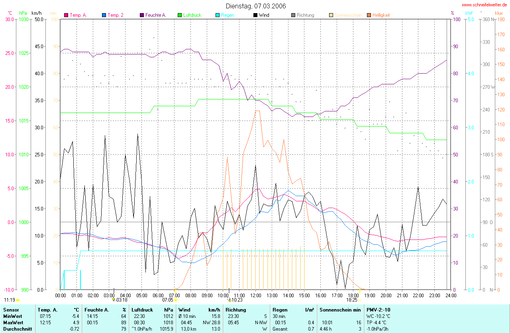The image size is (510, 333).
Task: Click the Gesamt: rain total label
Action: pyautogui.click(x=280, y=329)
